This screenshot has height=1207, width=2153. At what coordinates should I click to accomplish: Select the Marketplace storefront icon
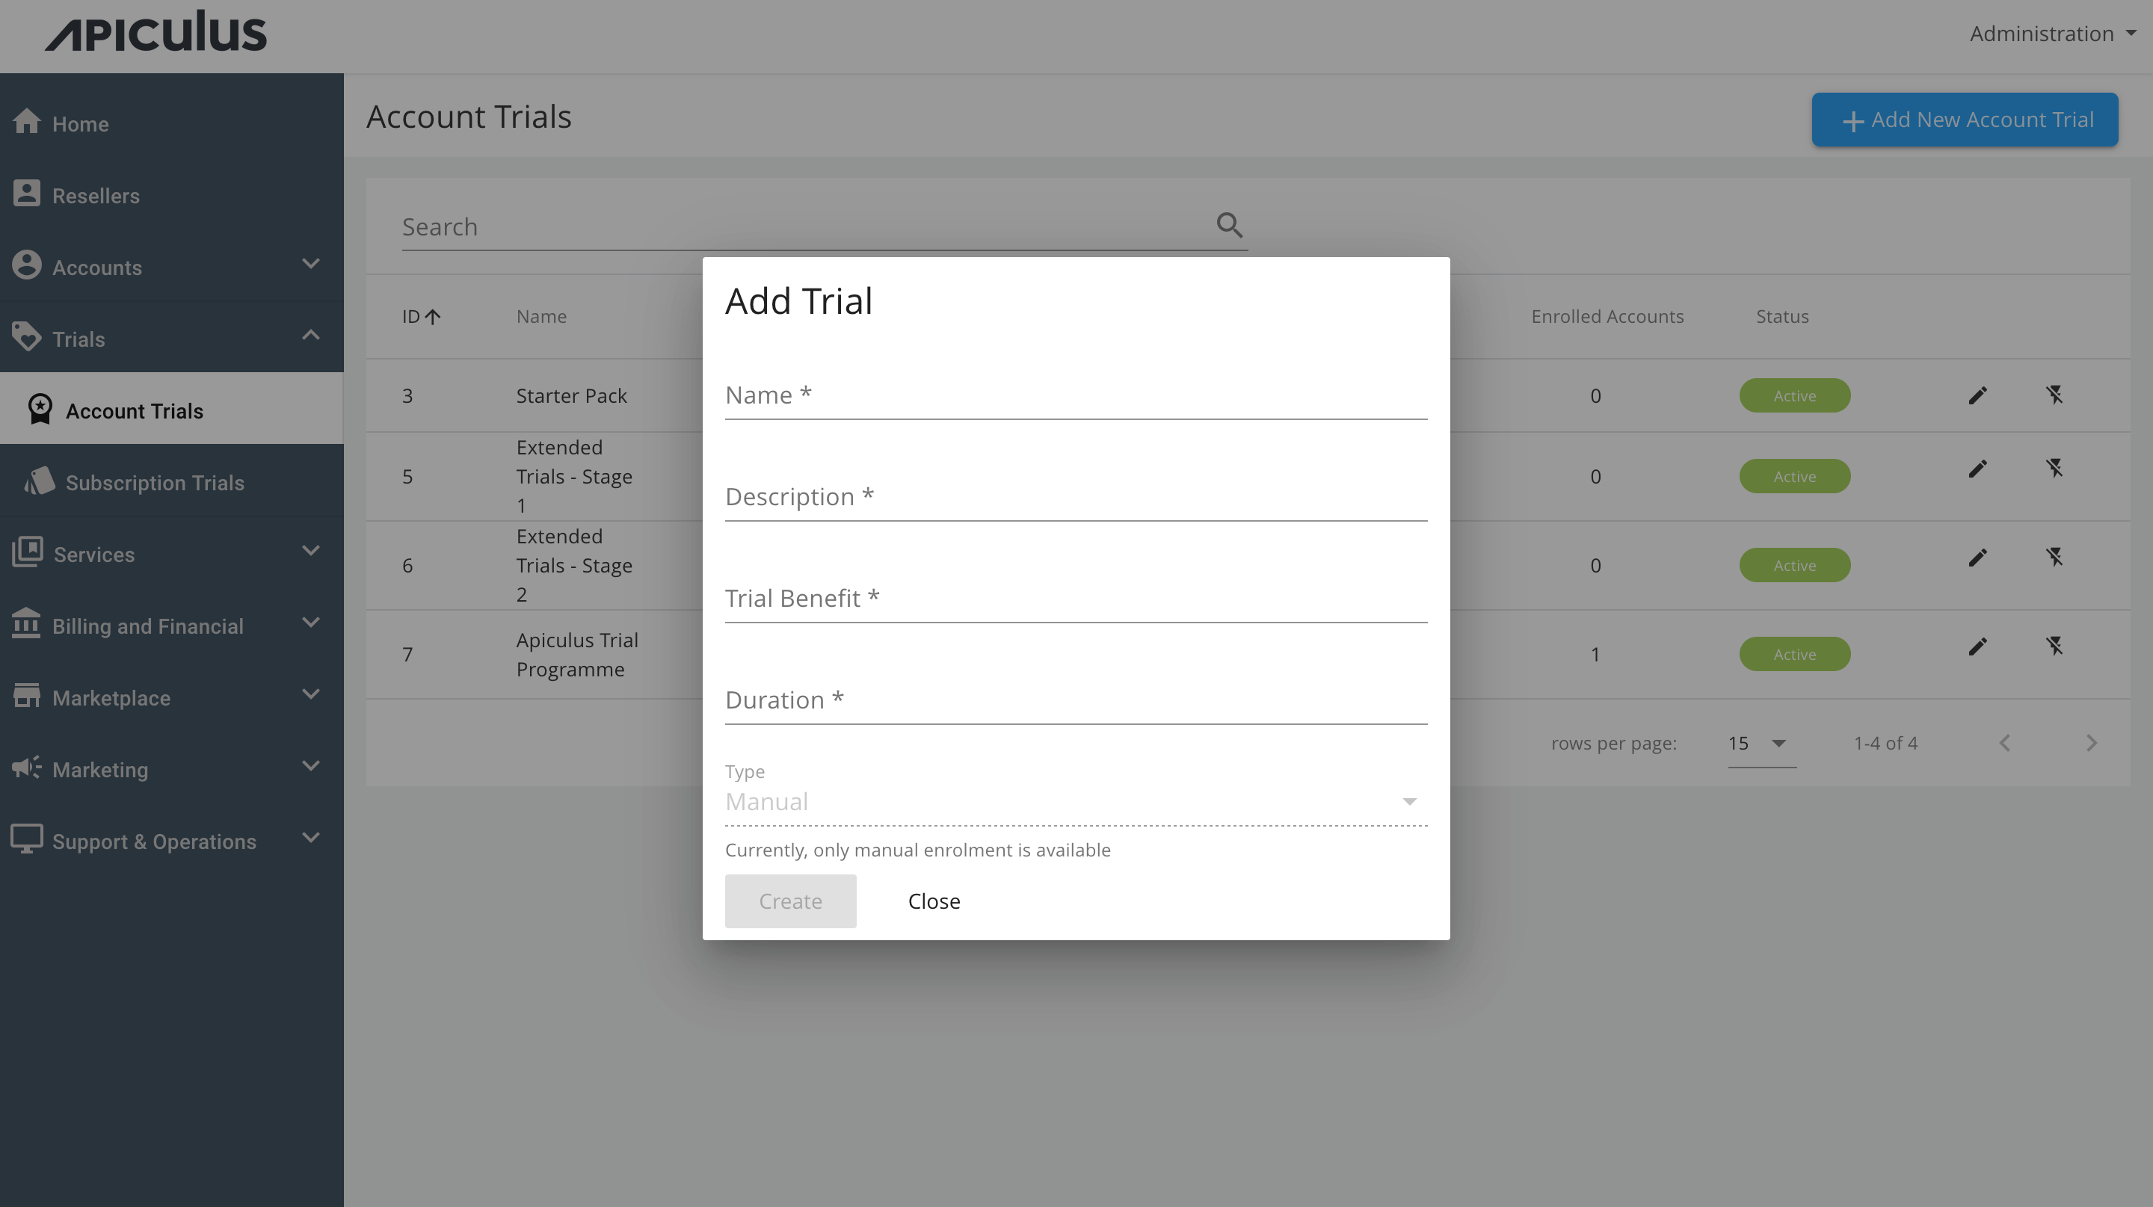click(28, 694)
